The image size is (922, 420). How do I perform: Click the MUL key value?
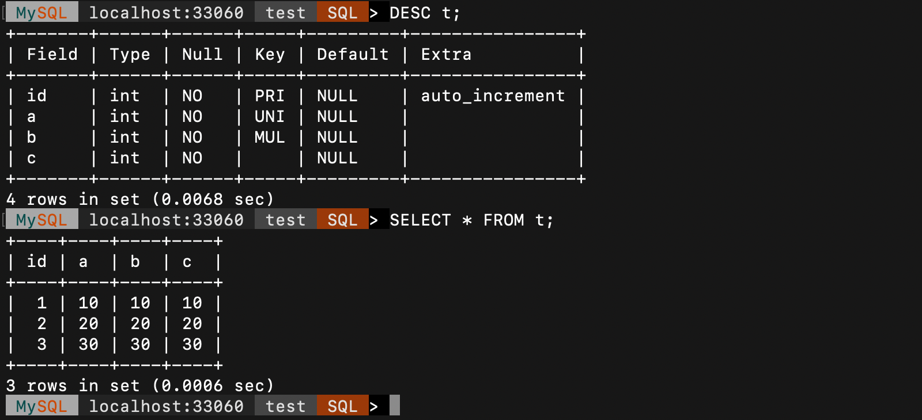269,137
